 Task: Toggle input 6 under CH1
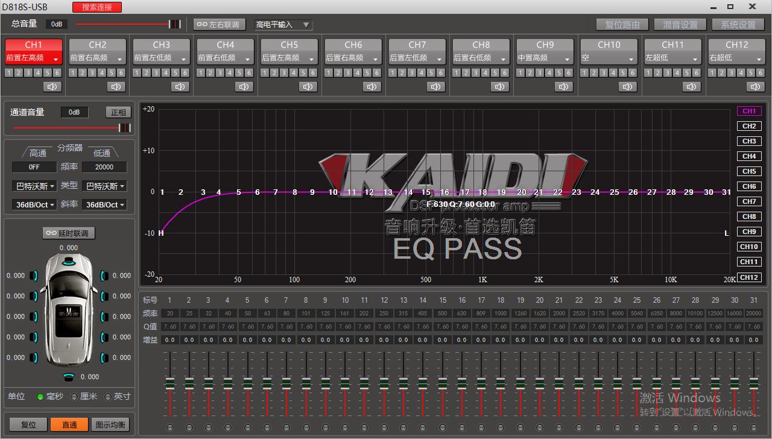[57, 73]
